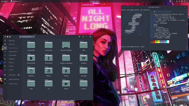189x106 pixels.
Task: Click the white swatch in neofetch output
Action: pyautogui.click(x=168, y=42)
